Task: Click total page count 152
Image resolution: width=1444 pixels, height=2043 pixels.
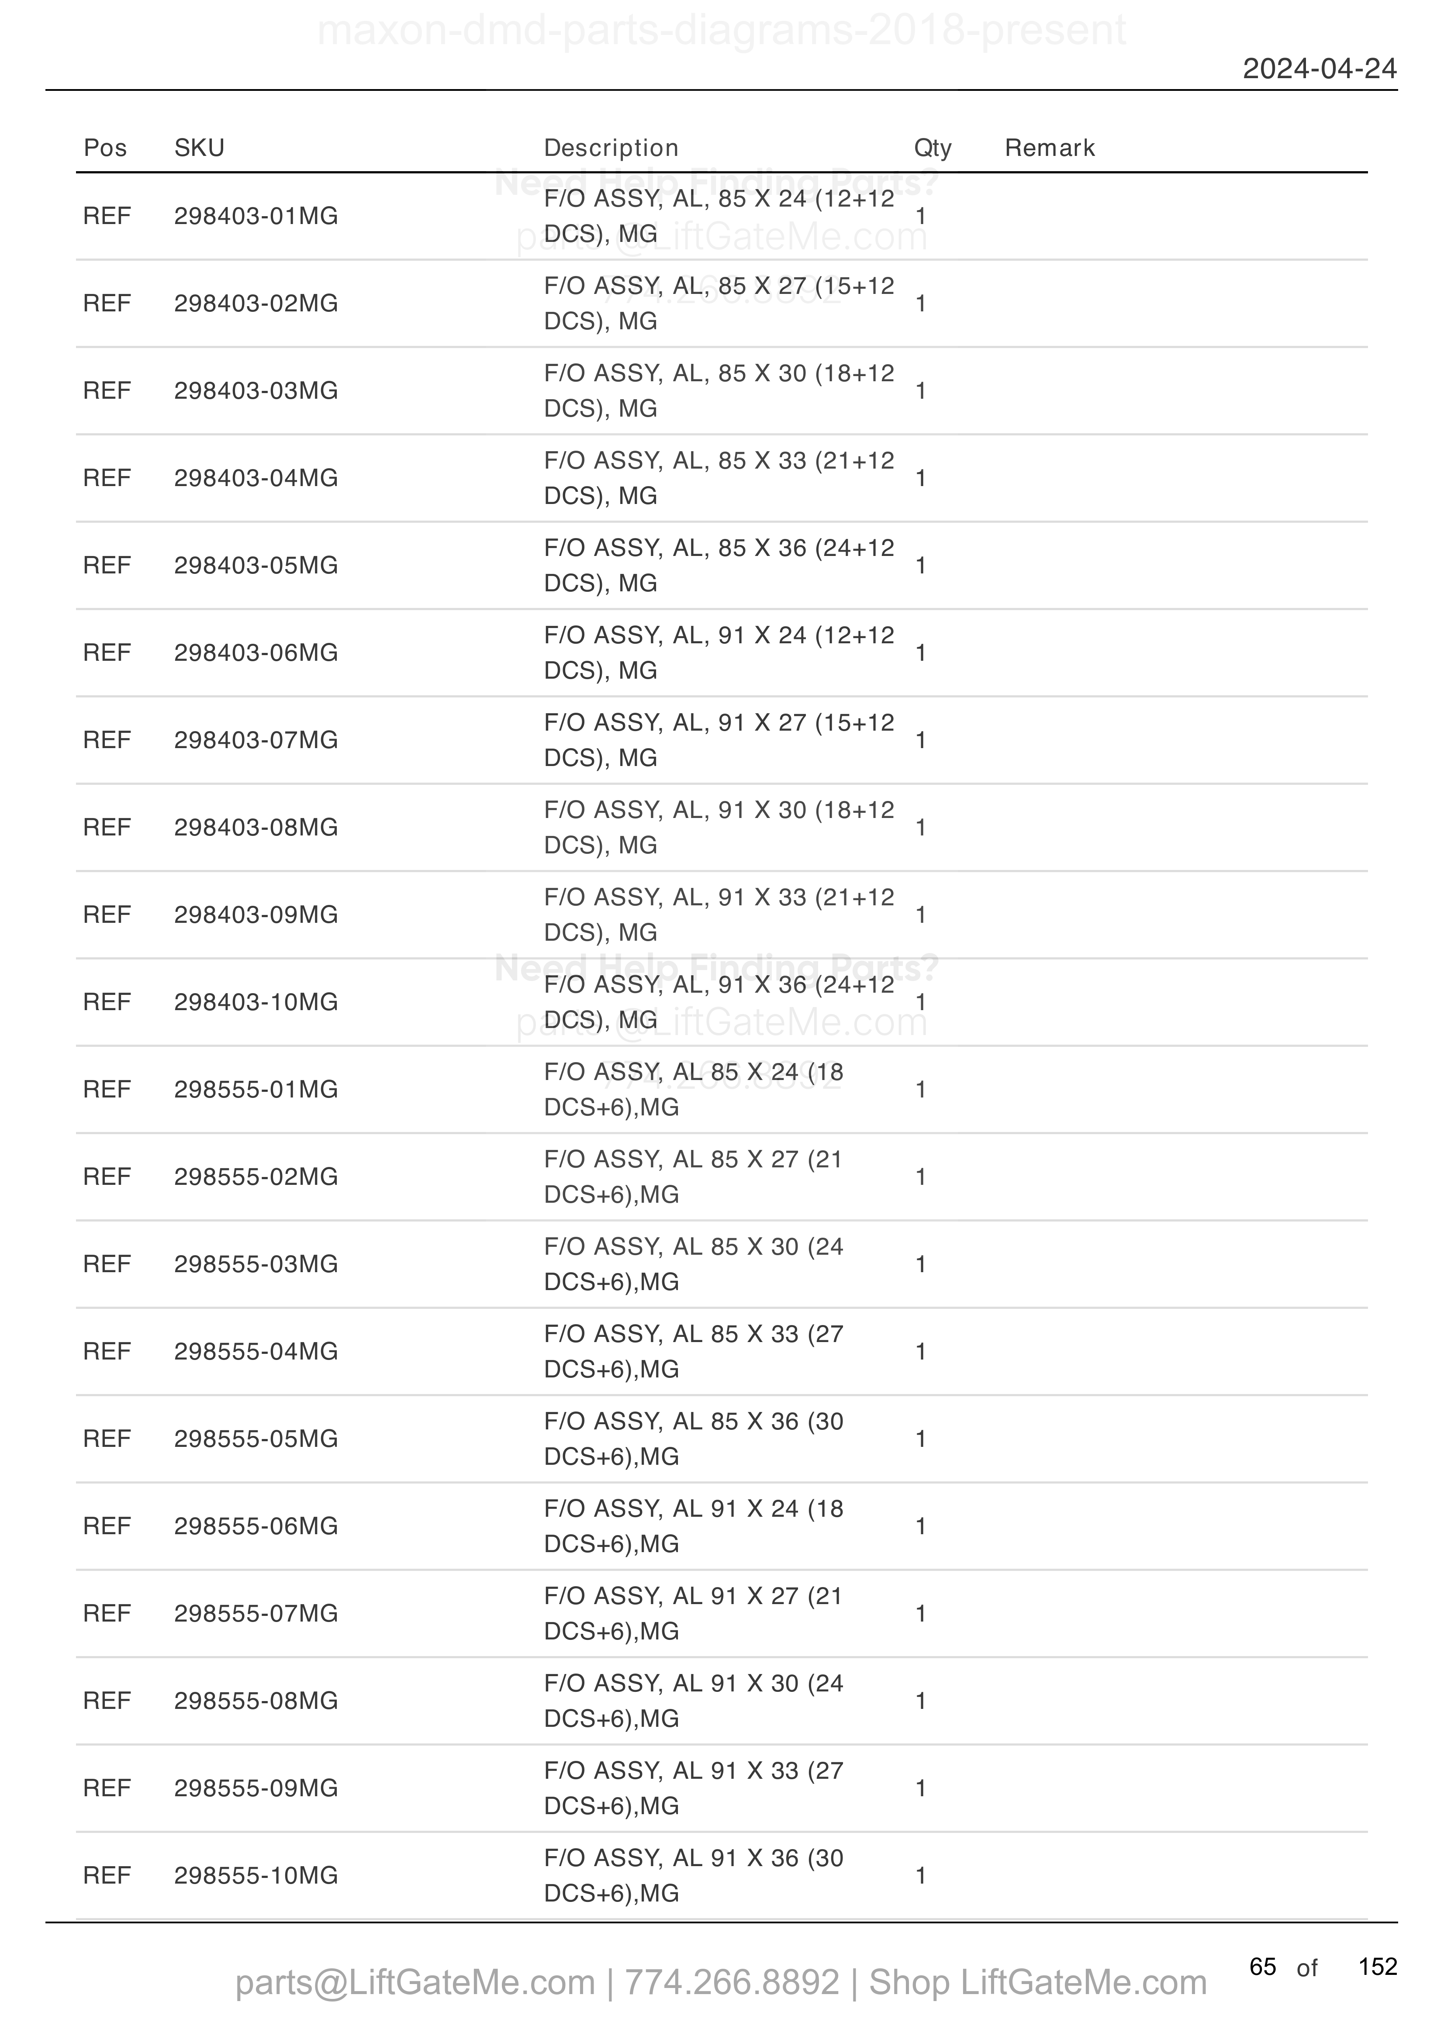Action: pyautogui.click(x=1377, y=1966)
